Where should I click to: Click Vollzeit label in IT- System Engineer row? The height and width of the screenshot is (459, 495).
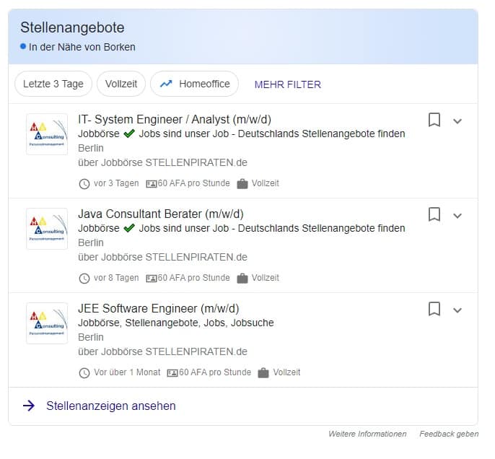[x=266, y=183]
